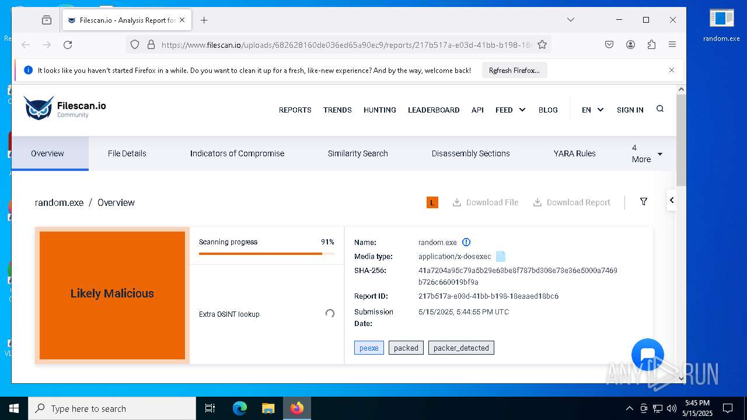
Task: Open random.exe desktop shortcut
Action: click(721, 25)
